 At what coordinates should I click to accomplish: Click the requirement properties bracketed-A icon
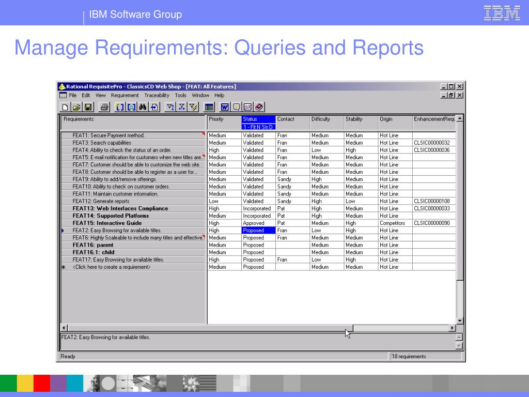(131, 108)
